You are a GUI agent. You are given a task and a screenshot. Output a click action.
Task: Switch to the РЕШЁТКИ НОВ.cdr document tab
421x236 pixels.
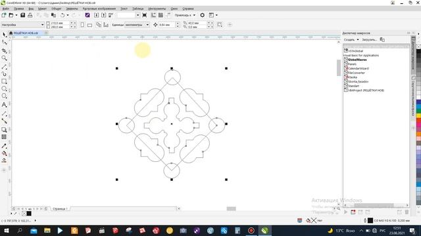(x=26, y=33)
